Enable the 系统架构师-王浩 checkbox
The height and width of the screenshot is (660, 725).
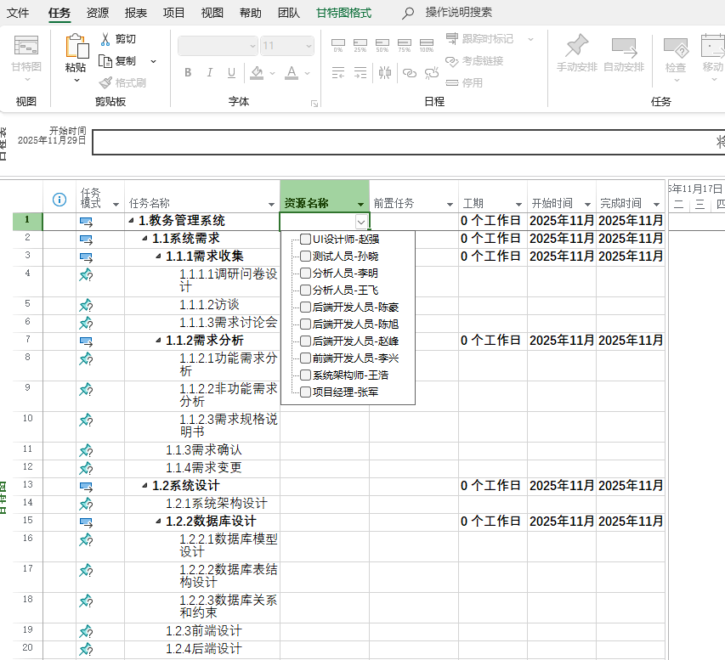coord(305,375)
